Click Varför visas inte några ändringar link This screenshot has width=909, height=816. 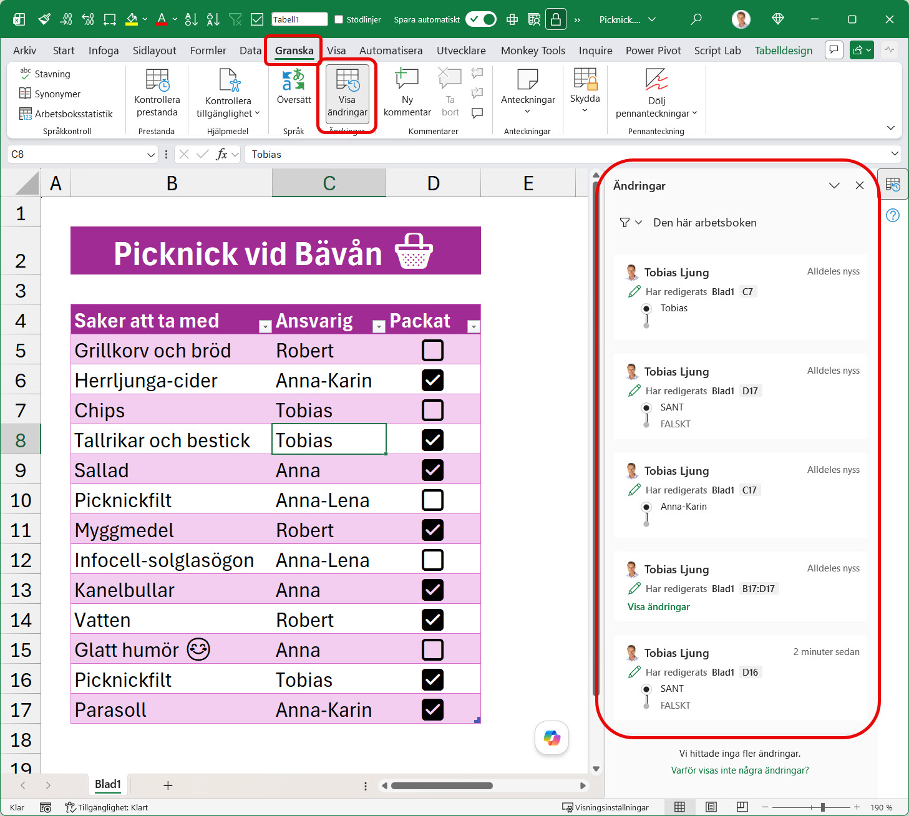coord(740,770)
